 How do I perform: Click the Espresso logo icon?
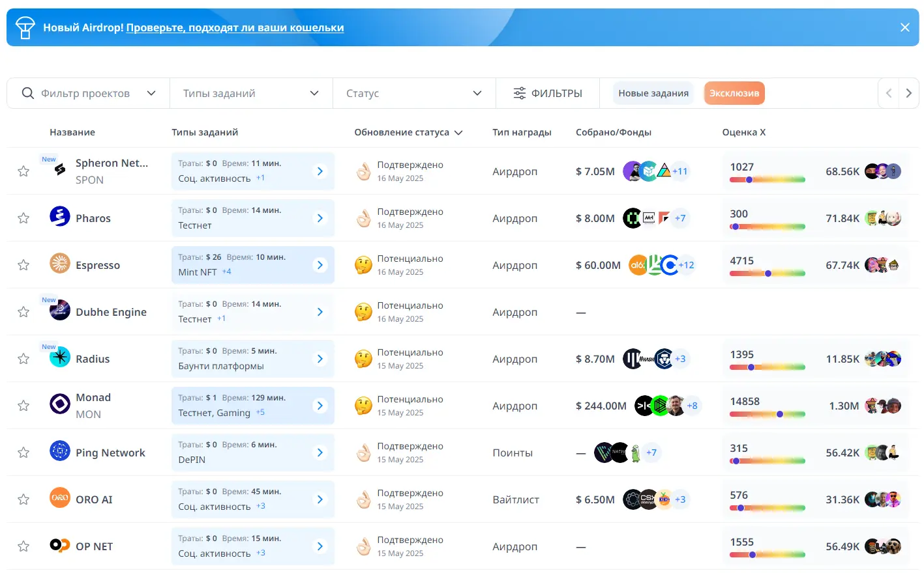coord(60,263)
